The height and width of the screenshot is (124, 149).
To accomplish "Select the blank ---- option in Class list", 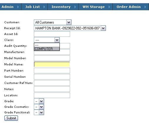I will click(x=47, y=45).
